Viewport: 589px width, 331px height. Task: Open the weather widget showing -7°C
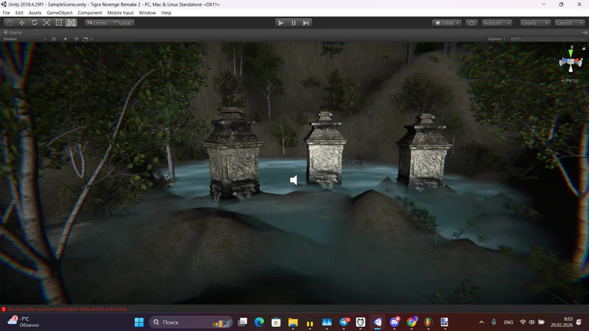pos(24,322)
